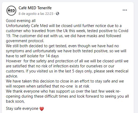Open the three-dot post options menu

(125, 10)
